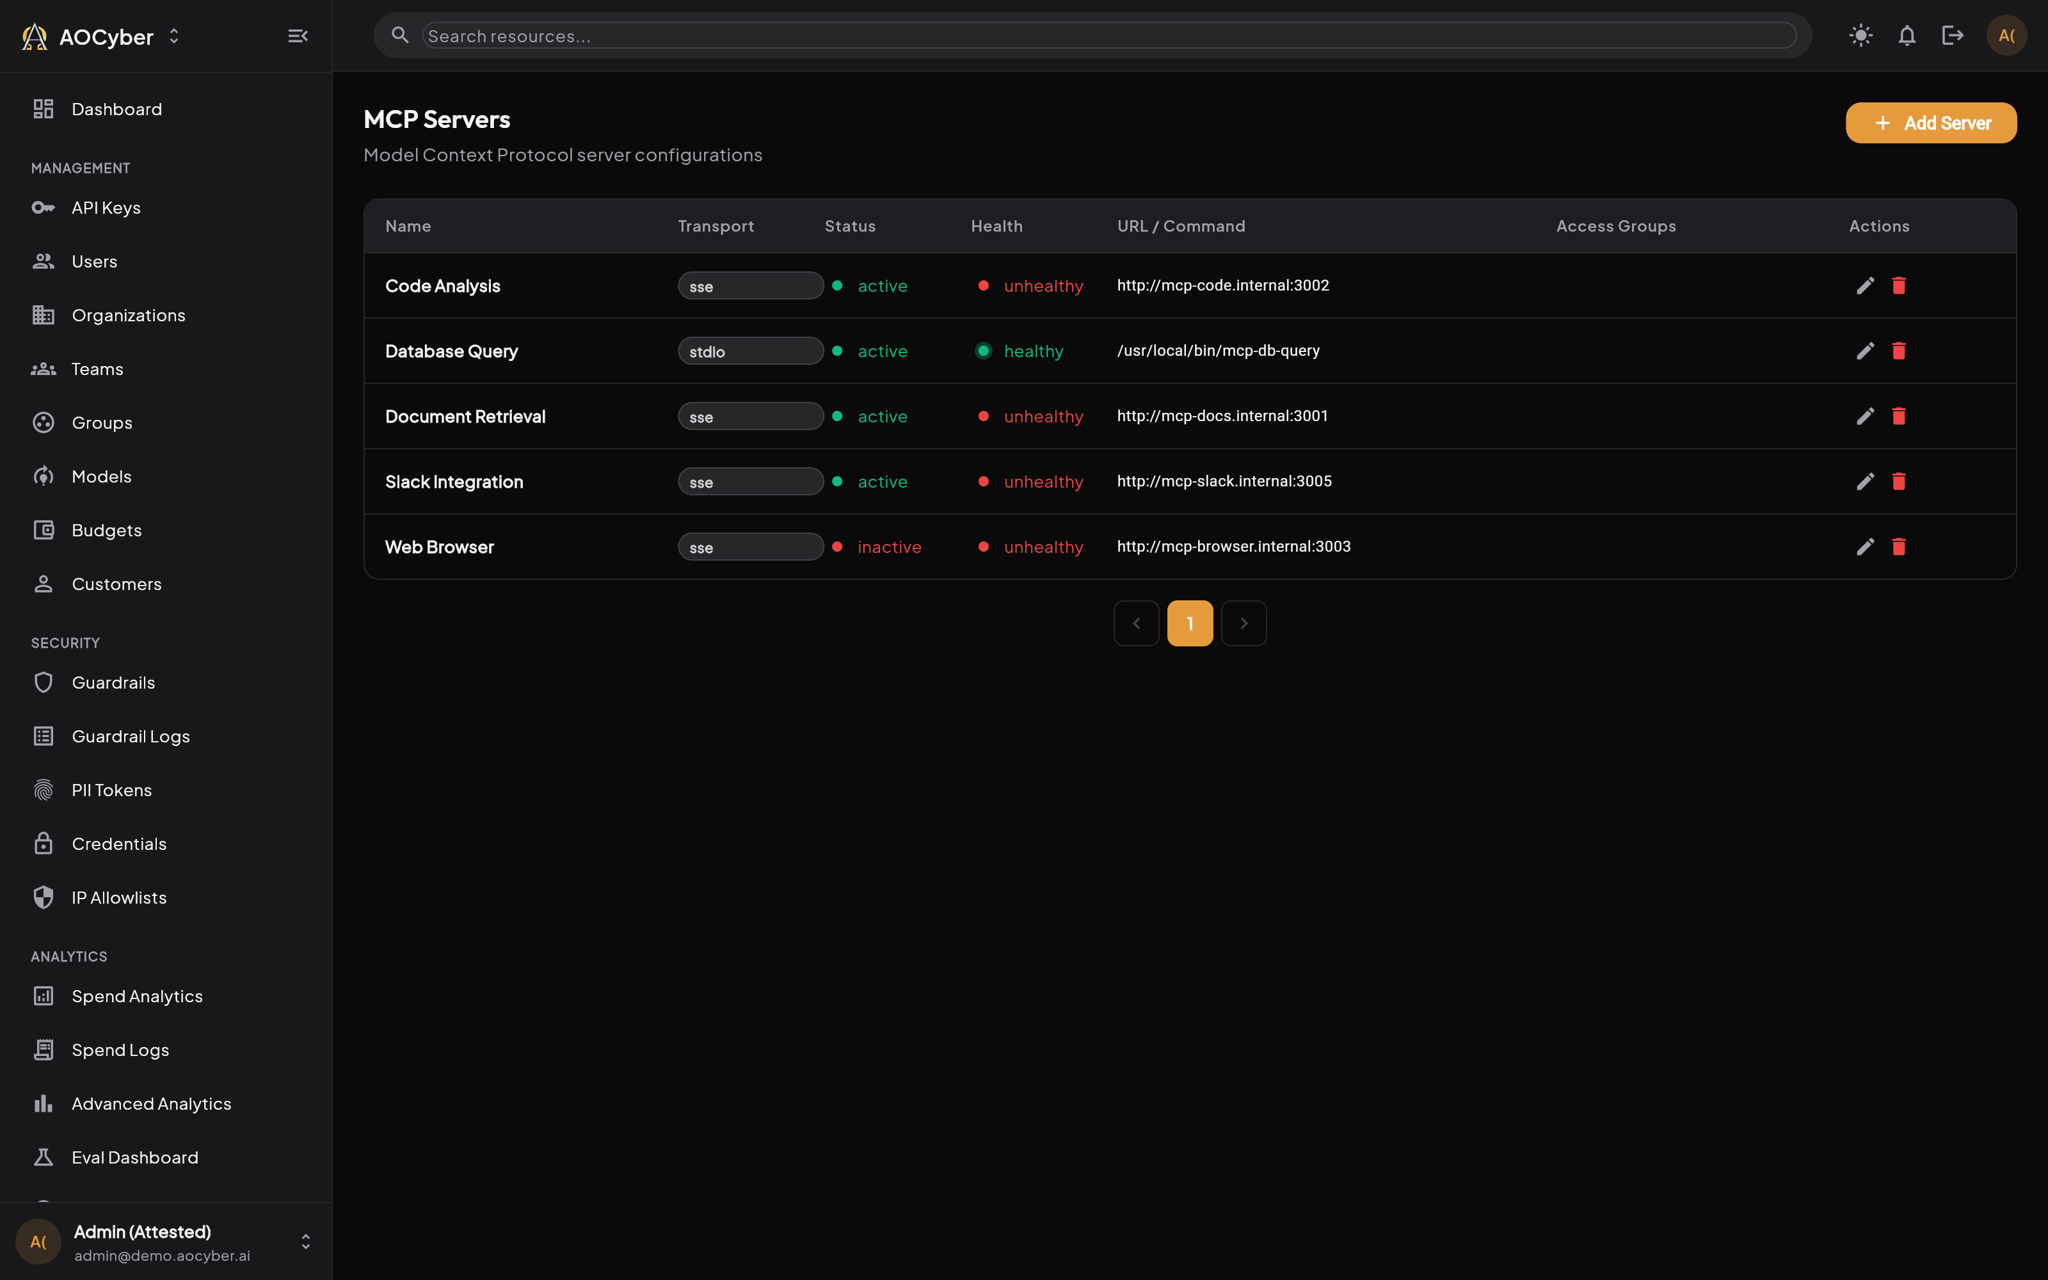Delete the Document Retrieval server
The width and height of the screenshot is (2048, 1280).
1899,417
